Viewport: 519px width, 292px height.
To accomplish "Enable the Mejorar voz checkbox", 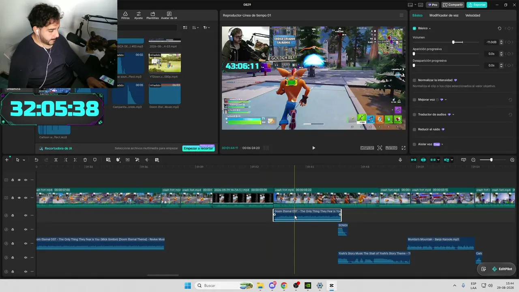I will 414,100.
